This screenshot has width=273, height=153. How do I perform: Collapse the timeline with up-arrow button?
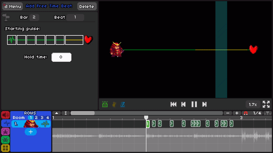pyautogui.click(x=57, y=113)
